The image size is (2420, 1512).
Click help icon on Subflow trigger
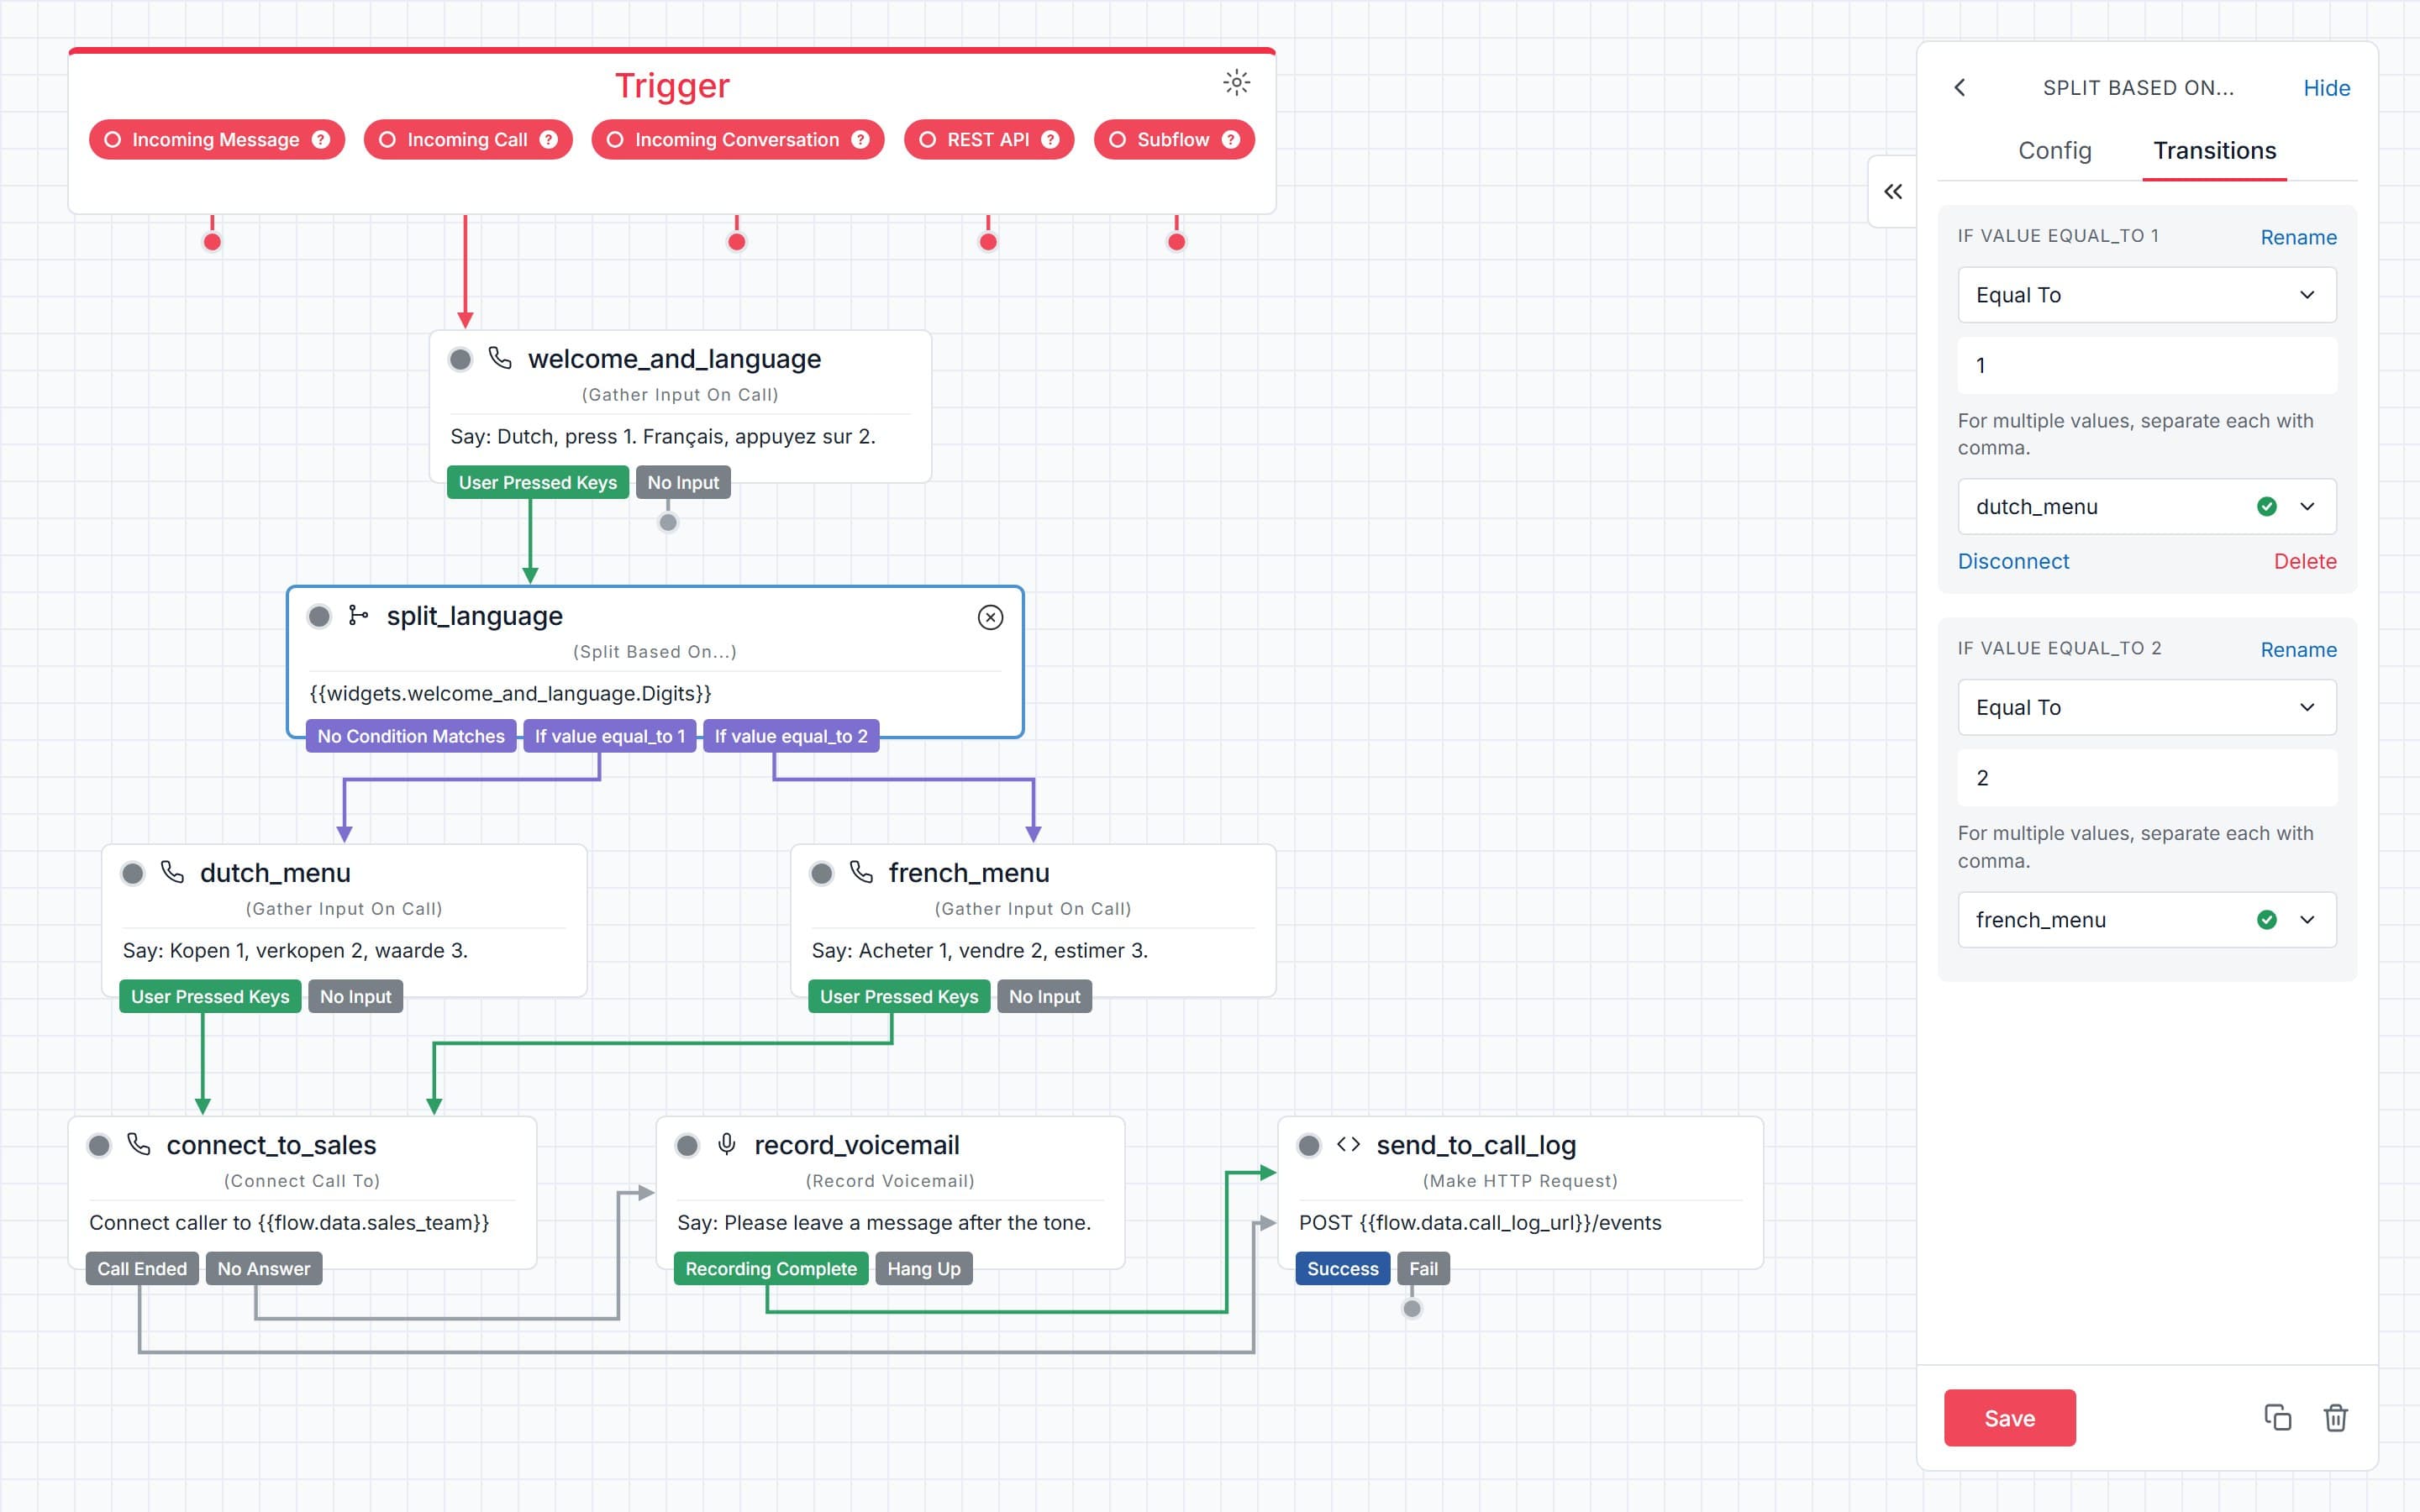pos(1231,140)
